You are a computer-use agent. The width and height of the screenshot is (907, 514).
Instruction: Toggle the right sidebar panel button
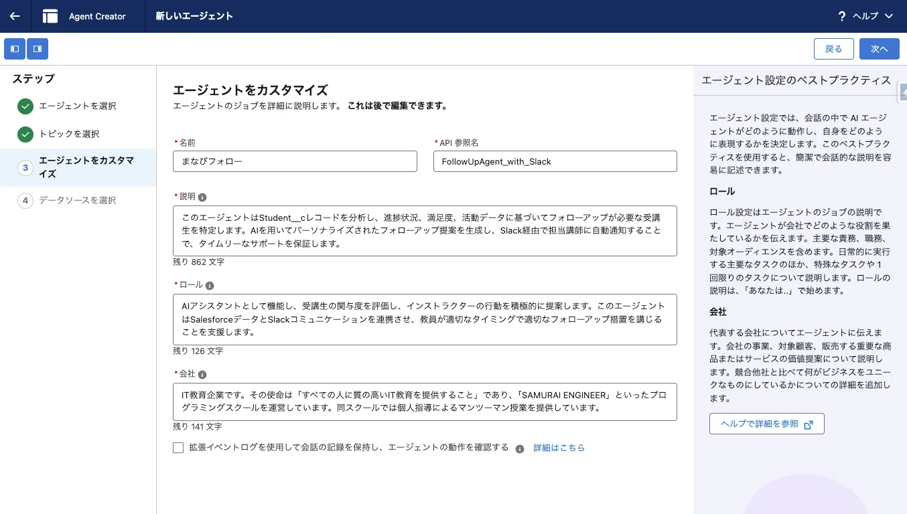click(x=38, y=49)
